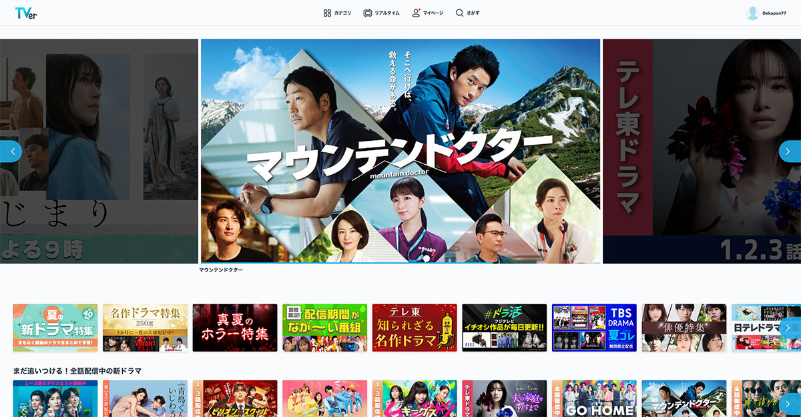Advance to the next hero carousel slide
Image resolution: width=801 pixels, height=417 pixels.
789,151
